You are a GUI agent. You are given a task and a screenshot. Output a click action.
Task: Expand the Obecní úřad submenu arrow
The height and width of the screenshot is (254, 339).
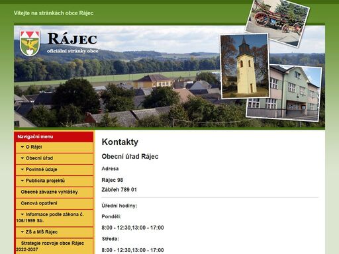coord(23,158)
